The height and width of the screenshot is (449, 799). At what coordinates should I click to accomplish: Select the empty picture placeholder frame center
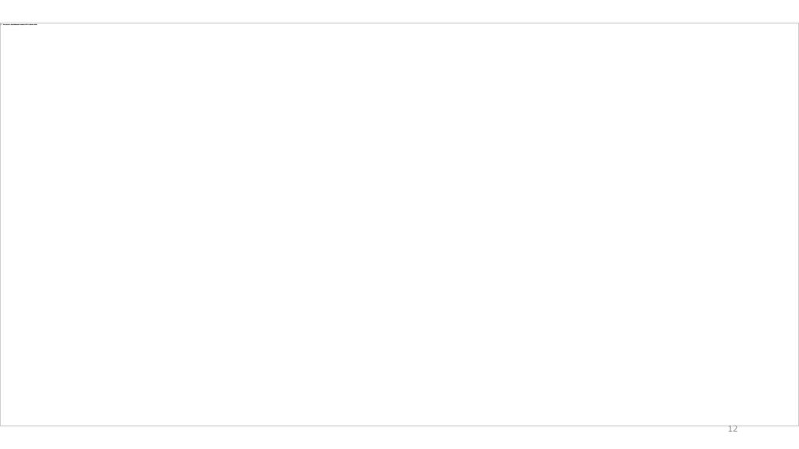pos(399,224)
